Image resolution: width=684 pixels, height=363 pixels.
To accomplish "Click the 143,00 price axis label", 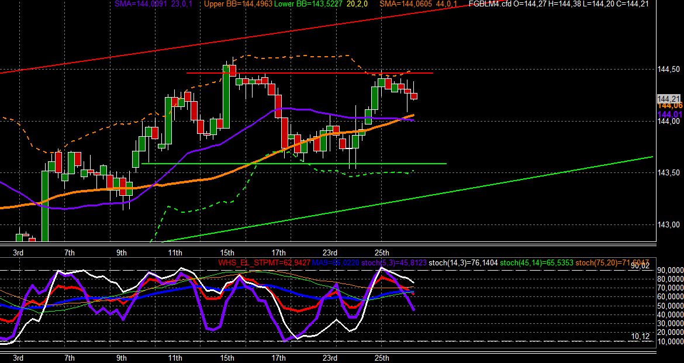I will tap(668, 224).
